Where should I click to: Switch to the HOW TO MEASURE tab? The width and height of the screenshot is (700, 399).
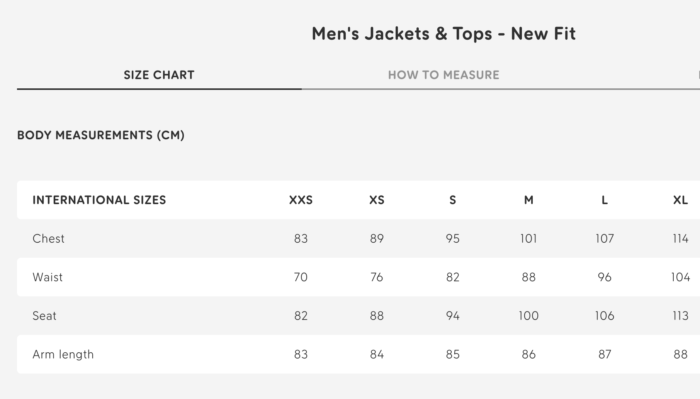[x=443, y=75]
